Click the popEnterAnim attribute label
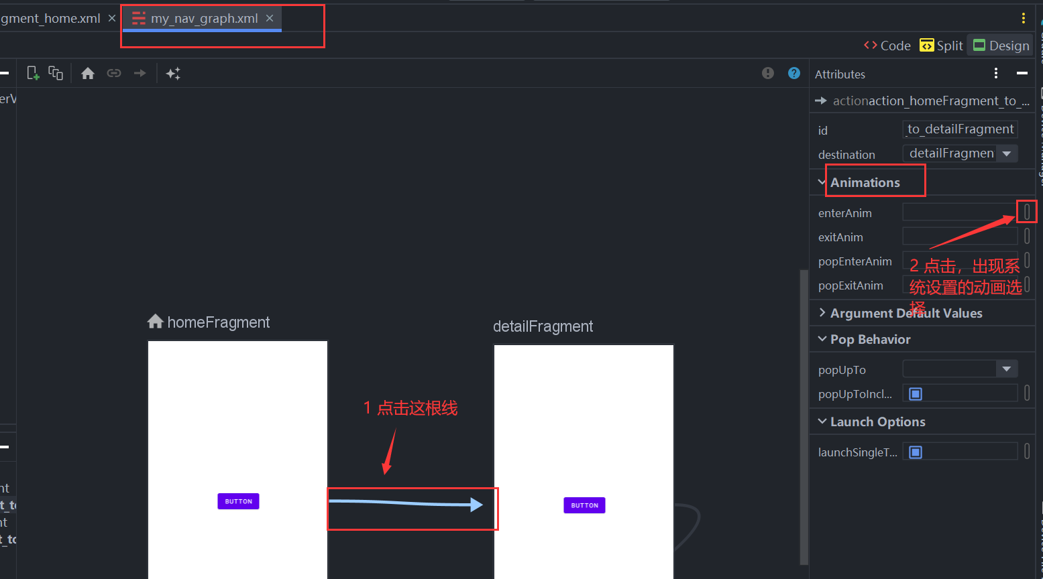Viewport: 1043px width, 579px height. (855, 261)
